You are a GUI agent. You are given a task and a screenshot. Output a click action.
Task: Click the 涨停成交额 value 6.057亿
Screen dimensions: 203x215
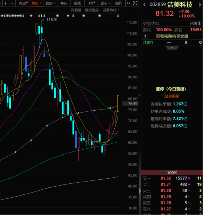[180, 126]
